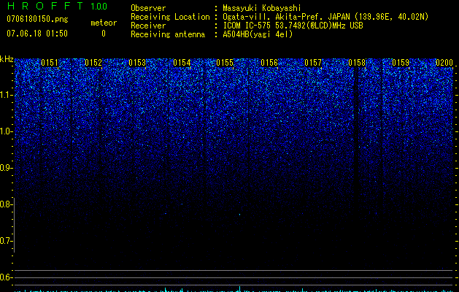Screen dimensions: 459x292
Task: Click the kHz axis unit label
Action: pyautogui.click(x=7, y=59)
